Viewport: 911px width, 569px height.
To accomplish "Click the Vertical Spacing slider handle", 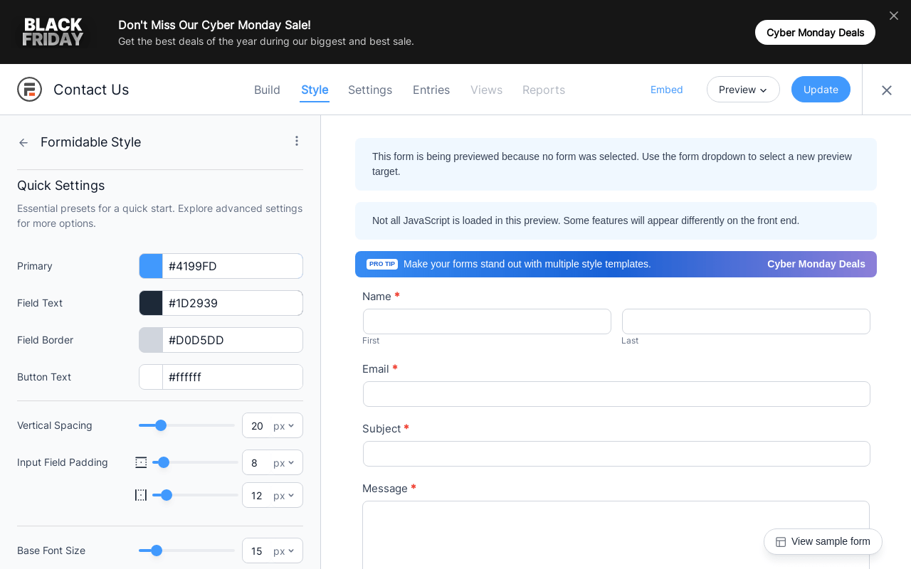I will click(x=161, y=425).
